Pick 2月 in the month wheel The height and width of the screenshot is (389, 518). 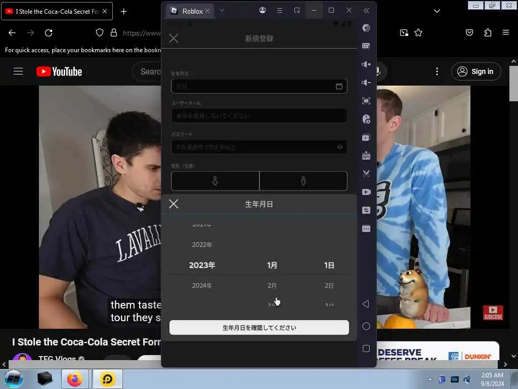[272, 286]
